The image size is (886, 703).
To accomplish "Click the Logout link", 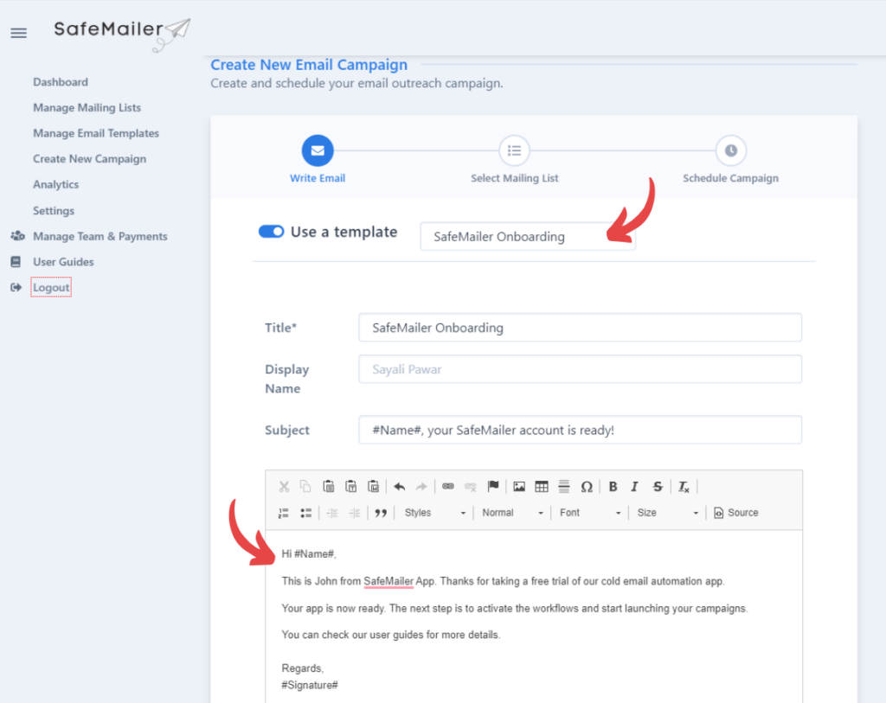I will point(51,287).
